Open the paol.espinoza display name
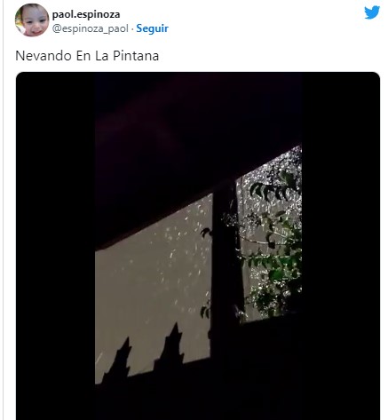The image size is (388, 420). click(86, 14)
